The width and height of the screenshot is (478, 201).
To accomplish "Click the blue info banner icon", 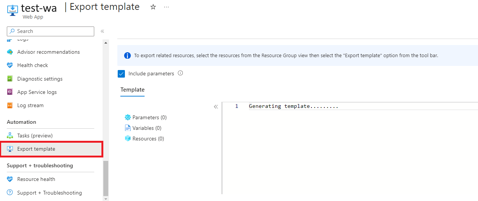I will point(128,56).
